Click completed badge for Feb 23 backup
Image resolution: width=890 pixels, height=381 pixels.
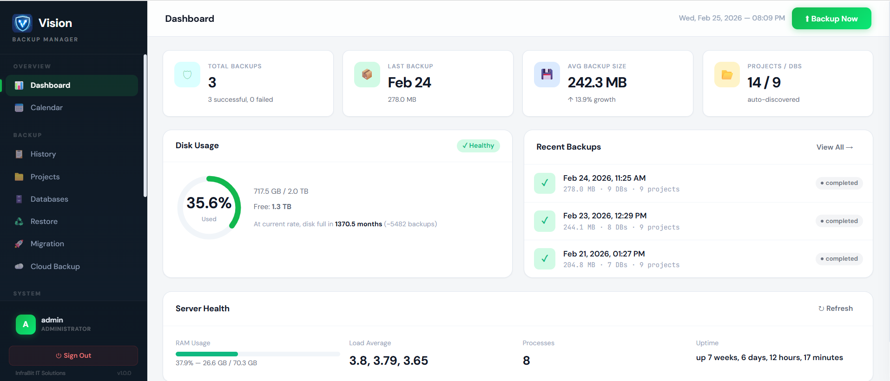839,221
